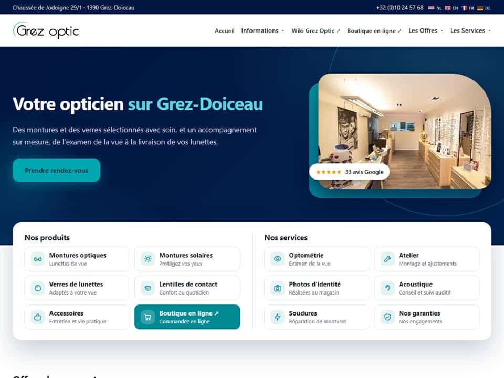This screenshot has height=378, width=504.
Task: Click the ear icon for Acoustique
Action: (387, 288)
